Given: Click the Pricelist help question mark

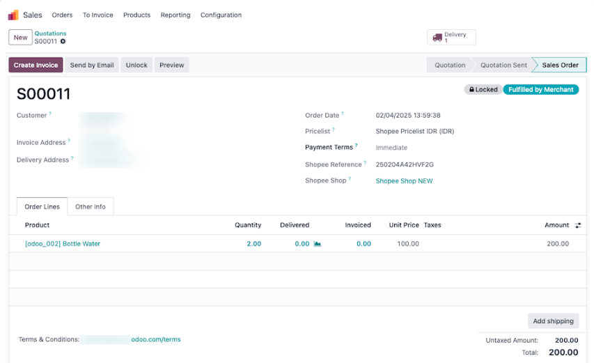Looking at the screenshot, I should (334, 129).
